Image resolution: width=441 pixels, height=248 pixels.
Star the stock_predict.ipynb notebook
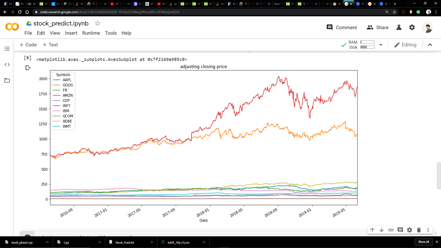coord(97,23)
